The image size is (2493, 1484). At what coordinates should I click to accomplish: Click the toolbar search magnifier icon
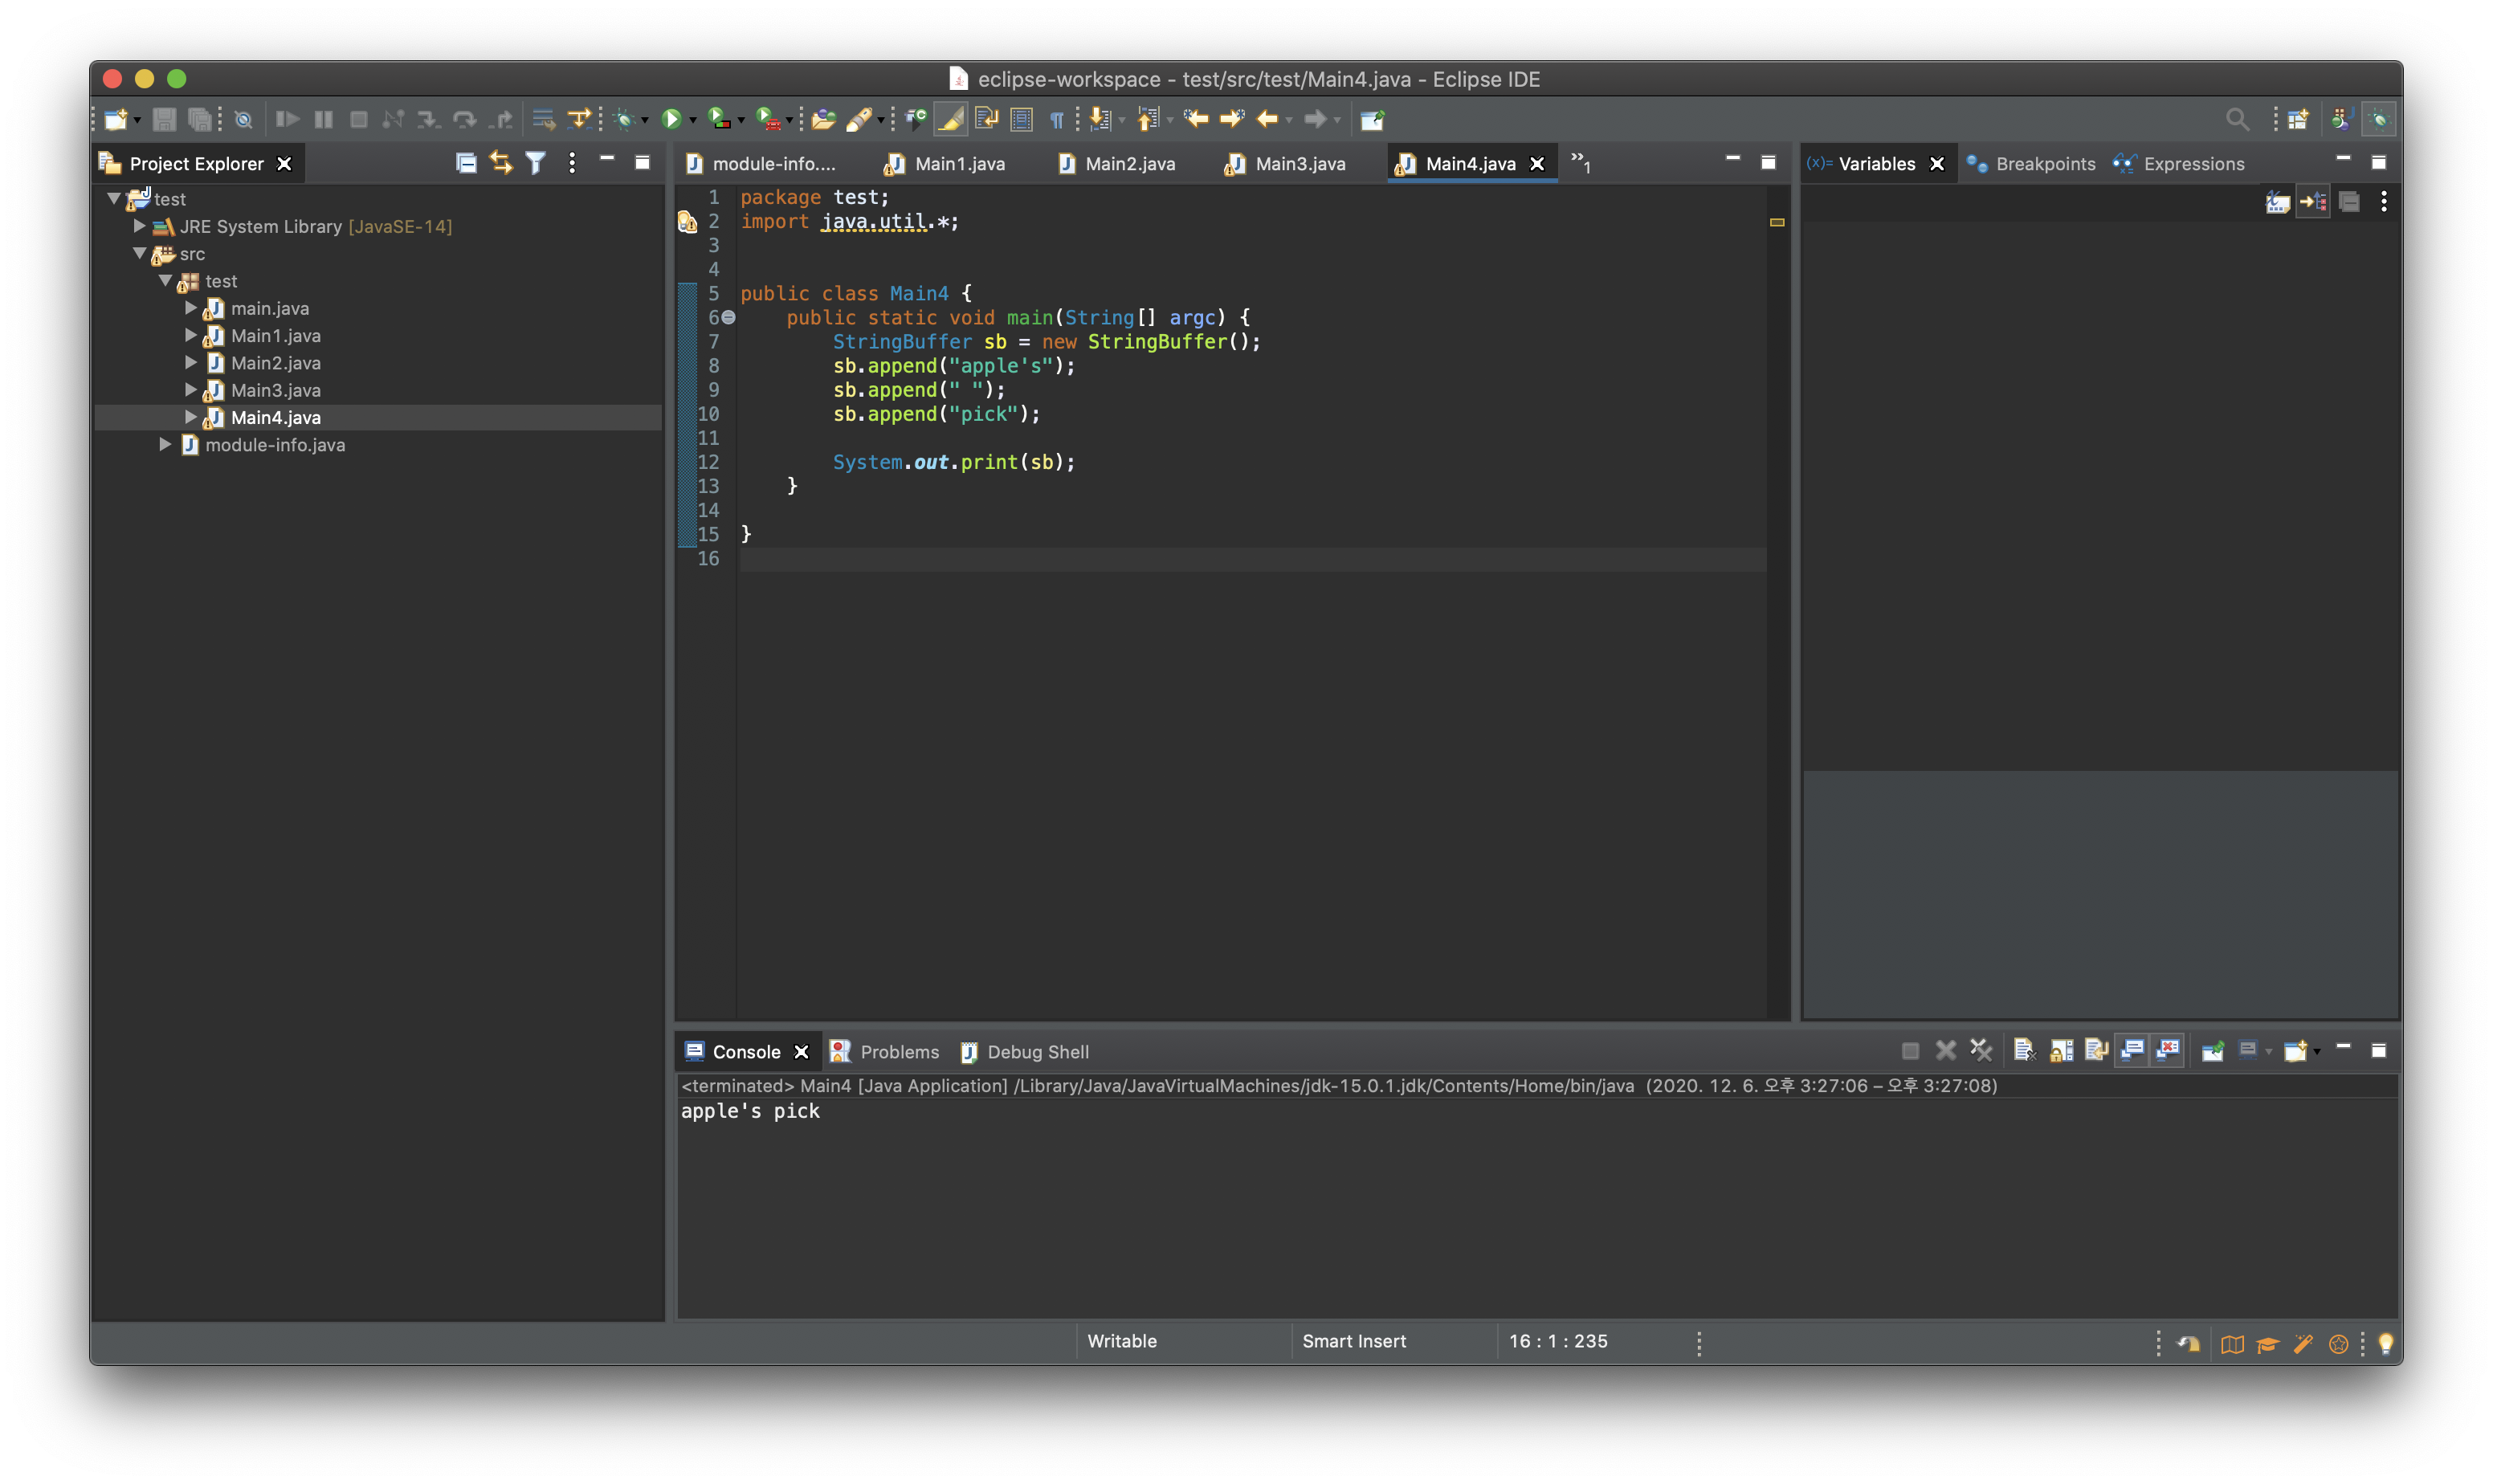point(2236,120)
